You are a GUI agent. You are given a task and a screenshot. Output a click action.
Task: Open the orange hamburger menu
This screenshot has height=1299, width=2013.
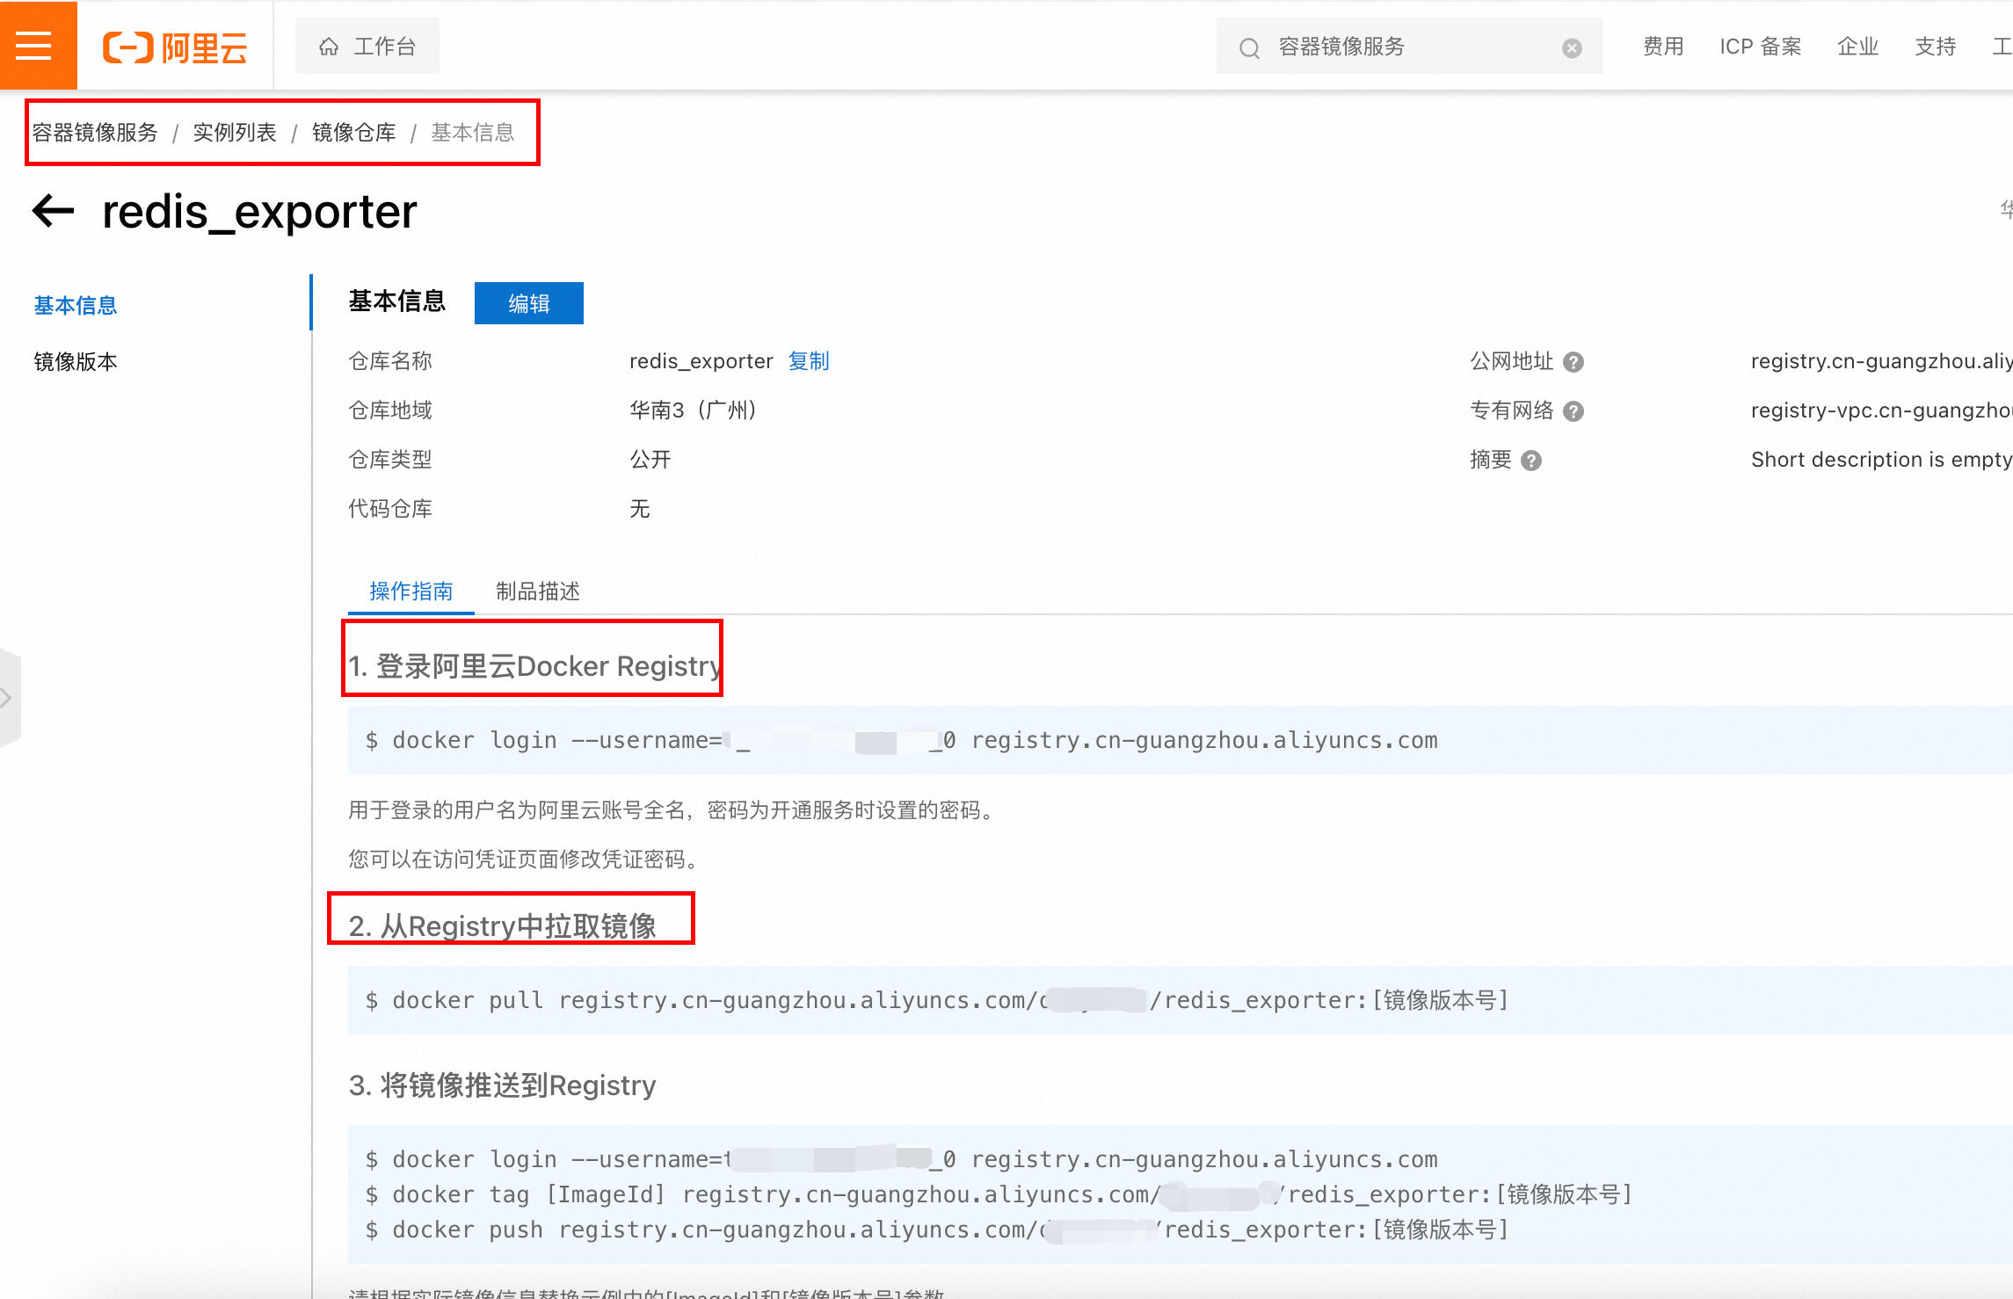point(35,45)
